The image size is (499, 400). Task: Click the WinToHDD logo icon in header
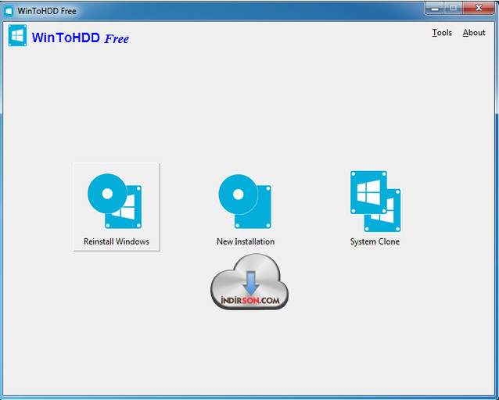click(x=17, y=36)
